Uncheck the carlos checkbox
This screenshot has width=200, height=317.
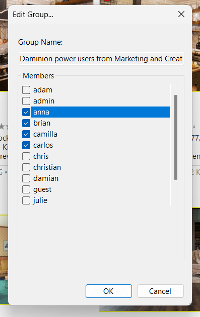click(x=26, y=145)
